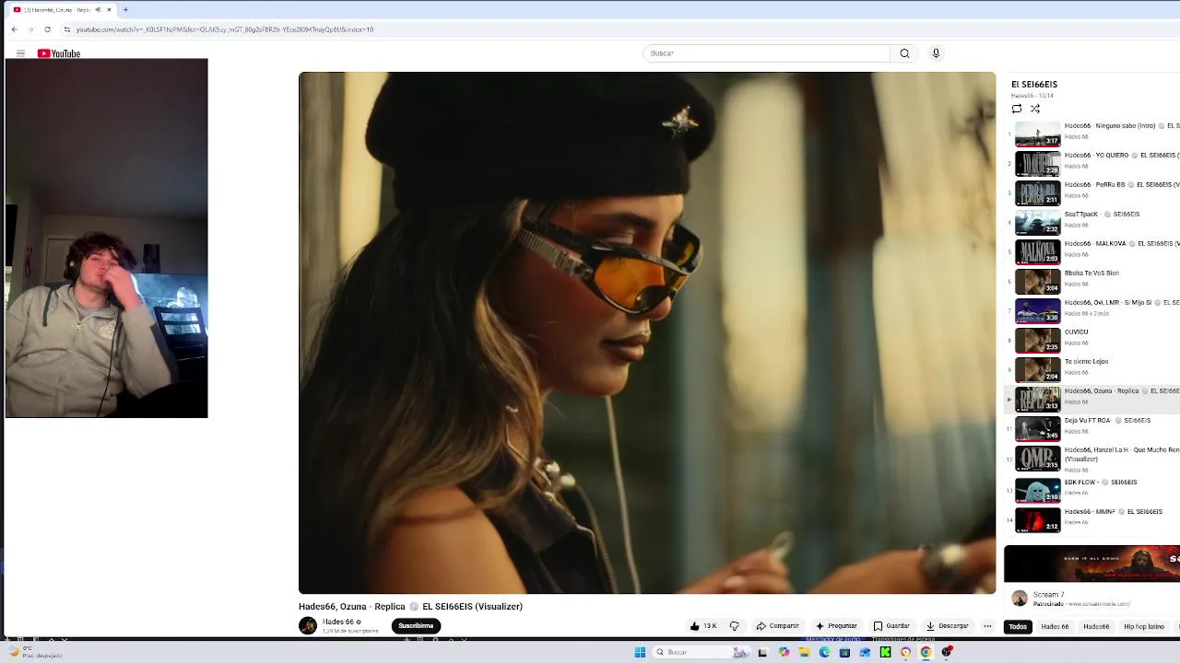The image size is (1180, 663).
Task: Toggle the playlist loop button
Action: (1017, 109)
